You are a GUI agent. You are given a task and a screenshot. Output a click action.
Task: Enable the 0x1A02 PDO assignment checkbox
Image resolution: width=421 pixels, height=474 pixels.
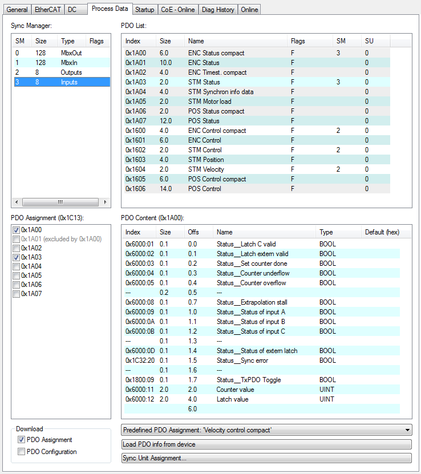17,248
